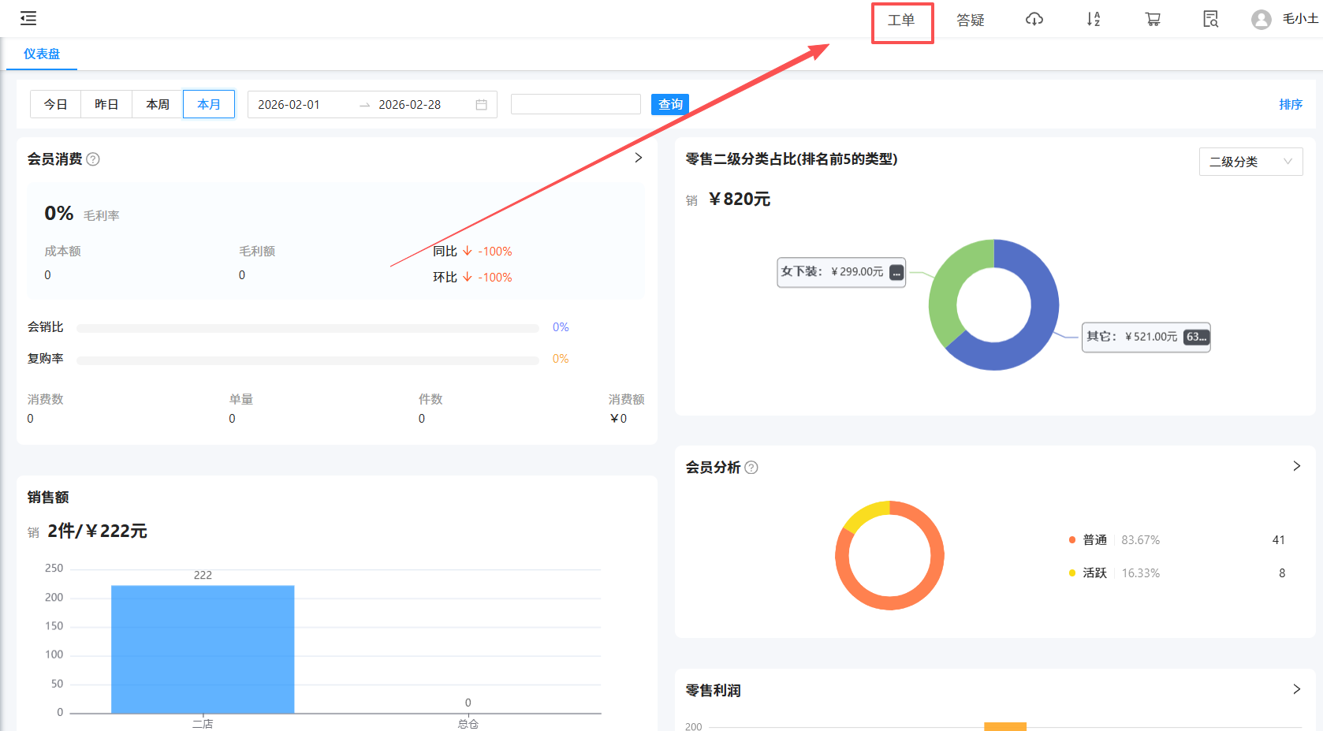Open the shopping cart icon
This screenshot has height=731, width=1323.
[x=1152, y=19]
